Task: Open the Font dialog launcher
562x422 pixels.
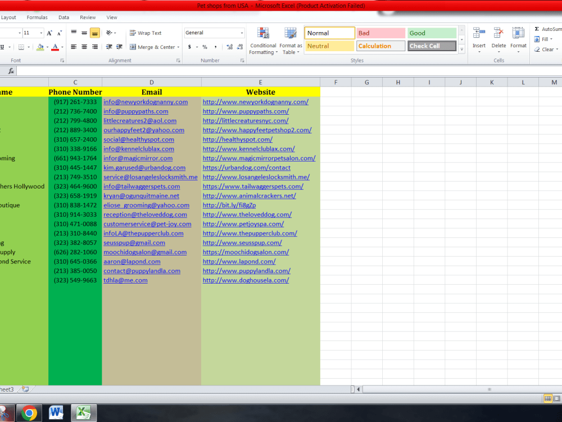Action: (62, 61)
